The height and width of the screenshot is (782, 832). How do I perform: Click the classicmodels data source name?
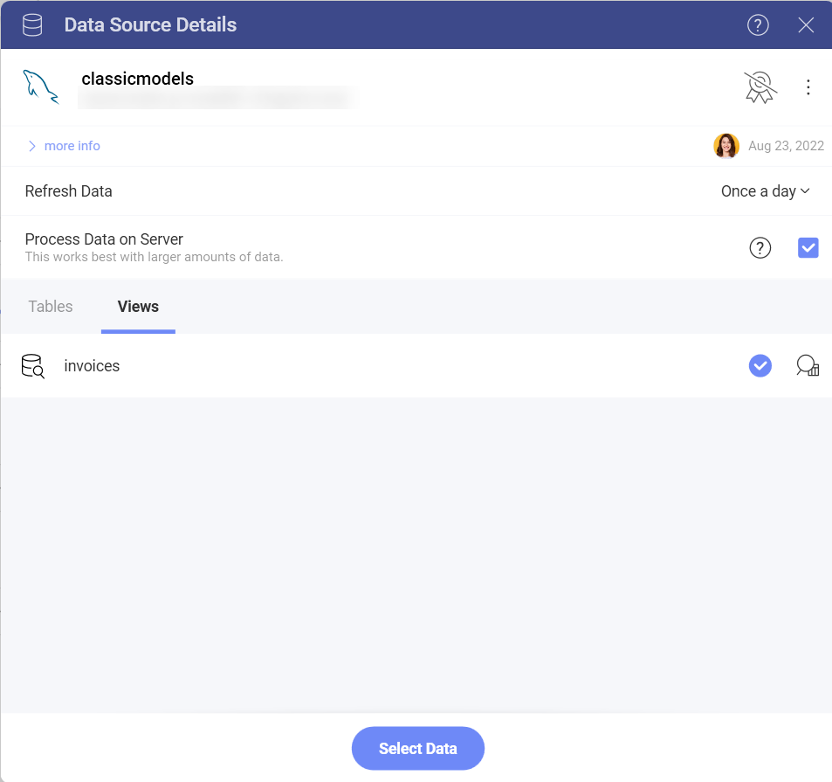(137, 79)
